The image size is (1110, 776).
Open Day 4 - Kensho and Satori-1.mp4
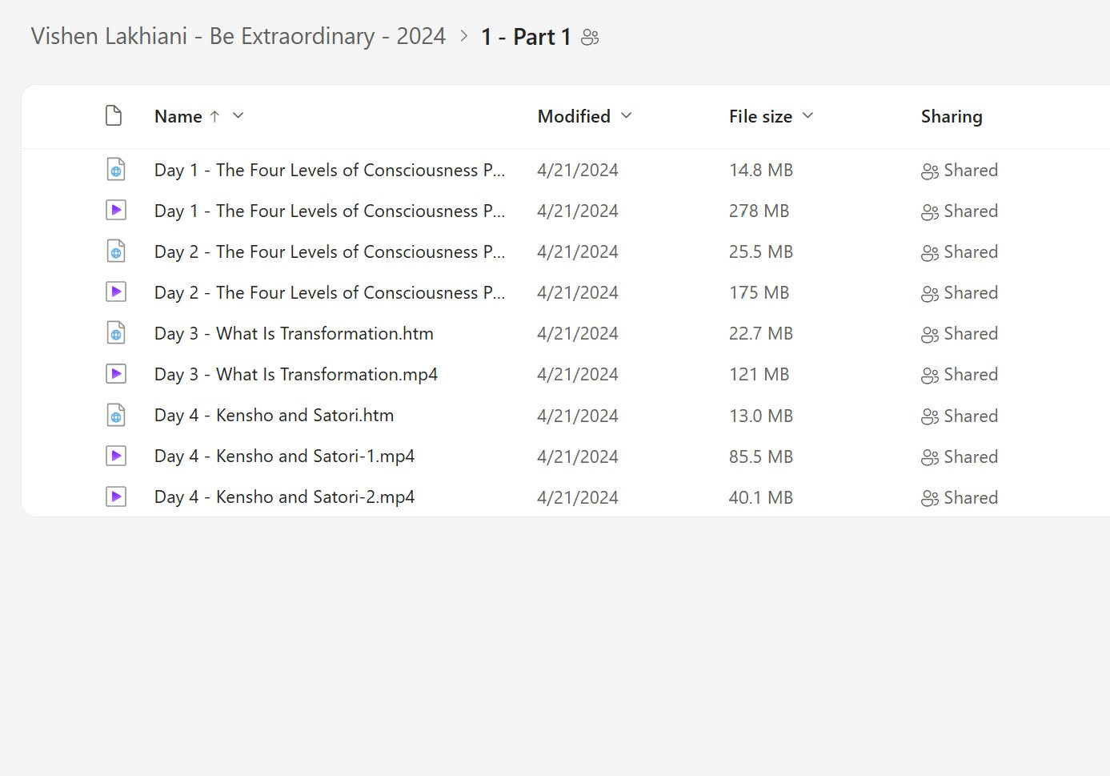pos(284,456)
